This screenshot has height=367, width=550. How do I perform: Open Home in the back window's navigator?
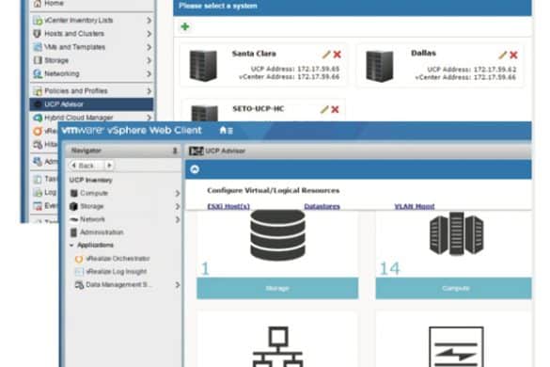54,4
